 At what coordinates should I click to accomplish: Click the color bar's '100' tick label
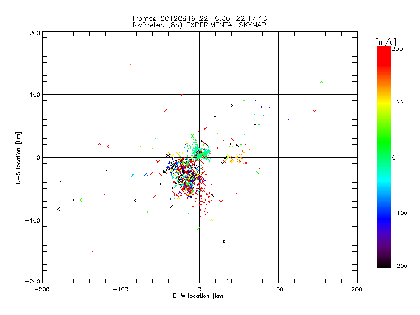(397, 102)
